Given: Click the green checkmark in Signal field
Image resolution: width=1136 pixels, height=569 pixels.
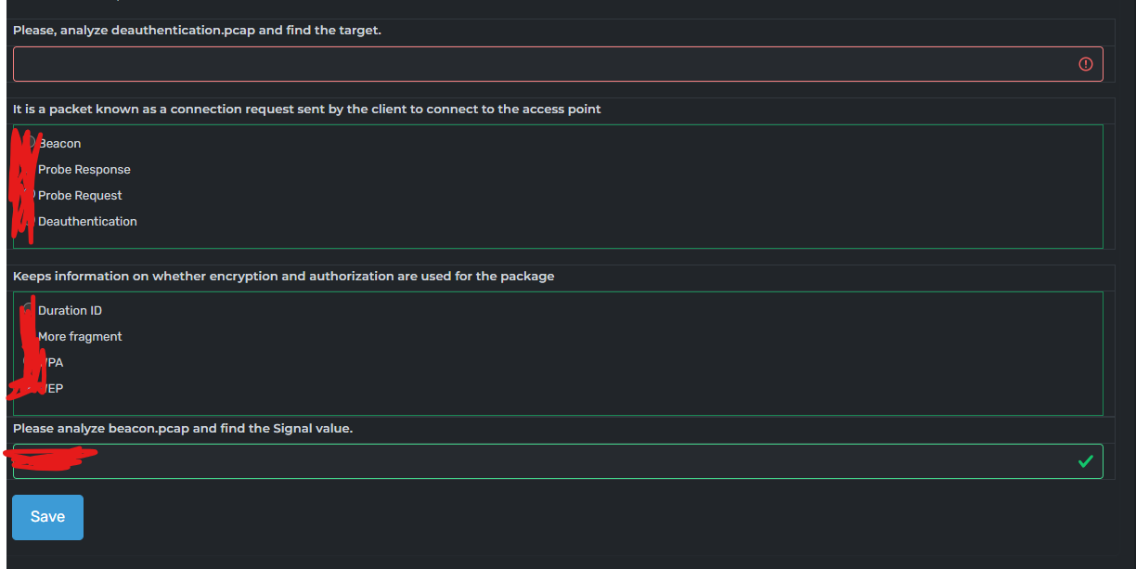Looking at the screenshot, I should pos(1085,461).
